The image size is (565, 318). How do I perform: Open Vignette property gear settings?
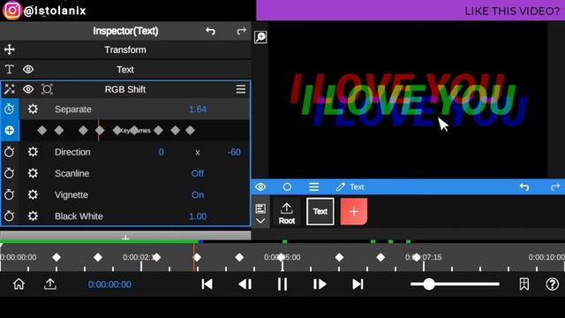click(x=33, y=194)
